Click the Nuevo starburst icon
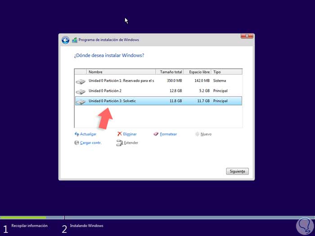The width and height of the screenshot is (315, 236). pyautogui.click(x=197, y=134)
